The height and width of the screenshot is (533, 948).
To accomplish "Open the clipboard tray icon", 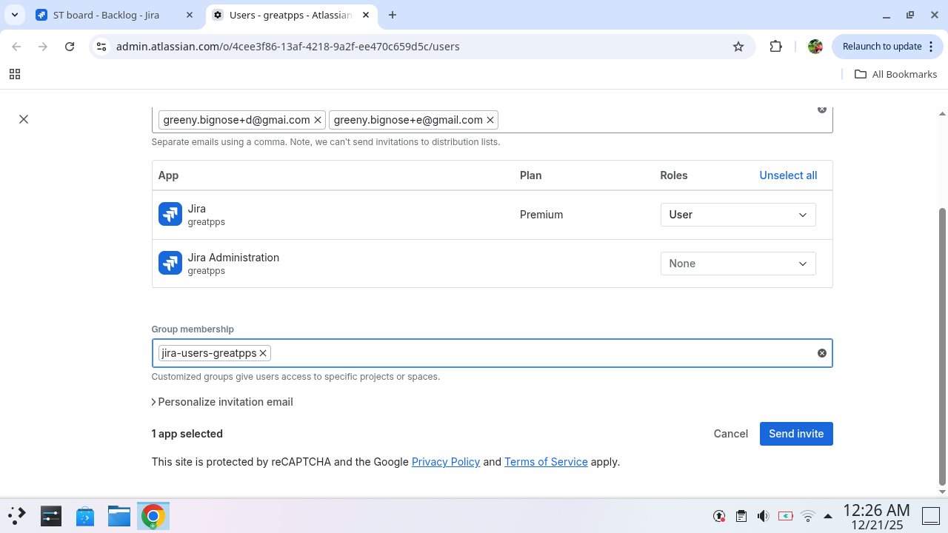I will click(741, 516).
